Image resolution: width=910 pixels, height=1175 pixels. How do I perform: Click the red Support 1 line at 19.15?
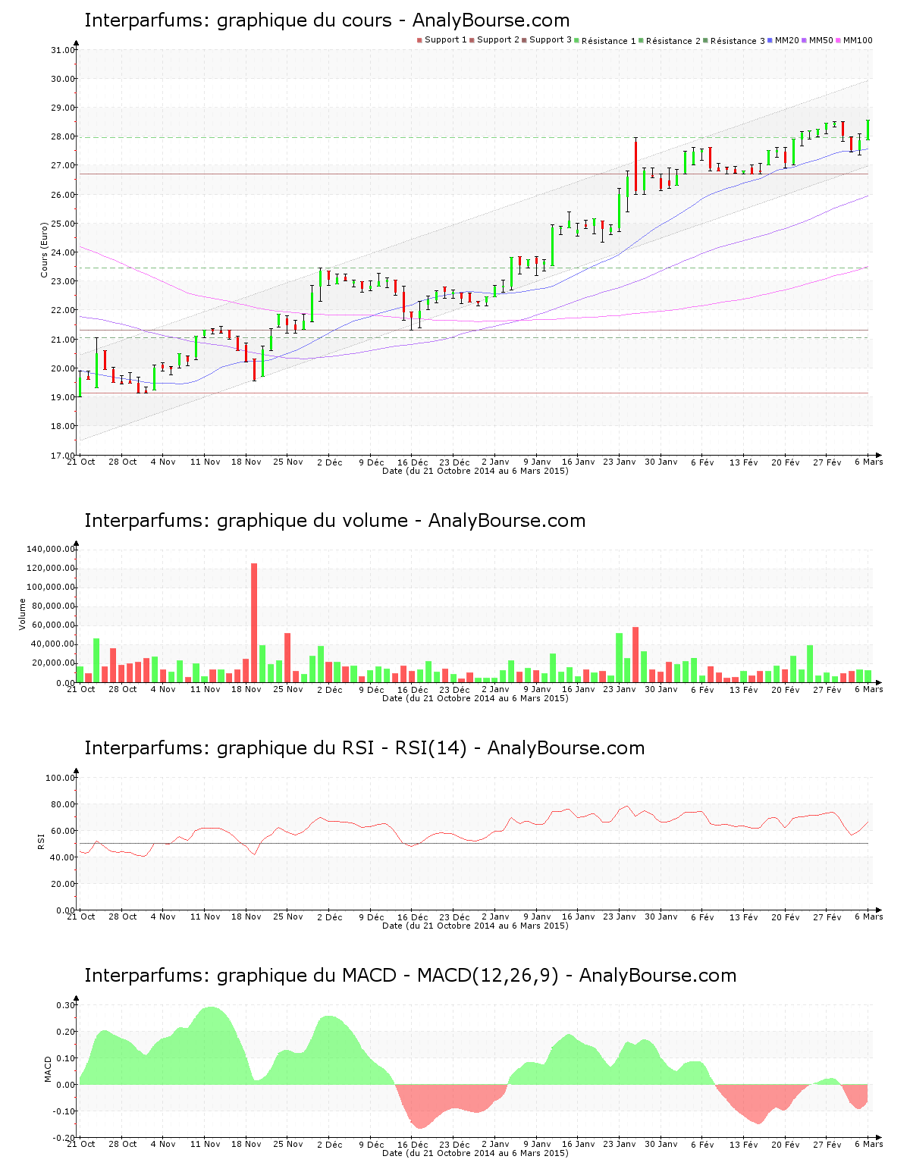click(x=474, y=393)
